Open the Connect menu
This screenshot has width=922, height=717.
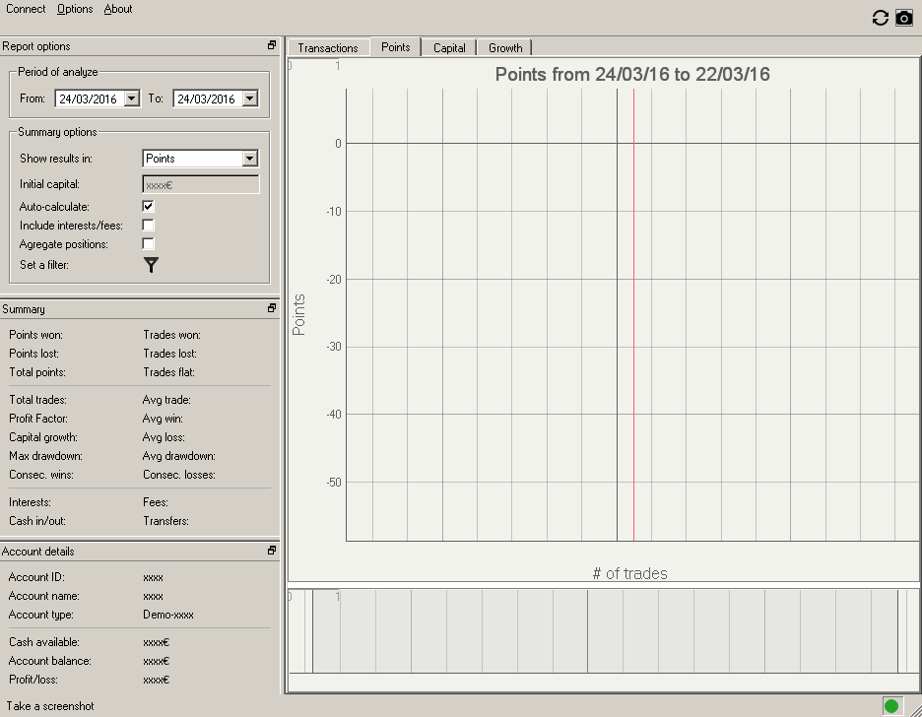pos(26,9)
